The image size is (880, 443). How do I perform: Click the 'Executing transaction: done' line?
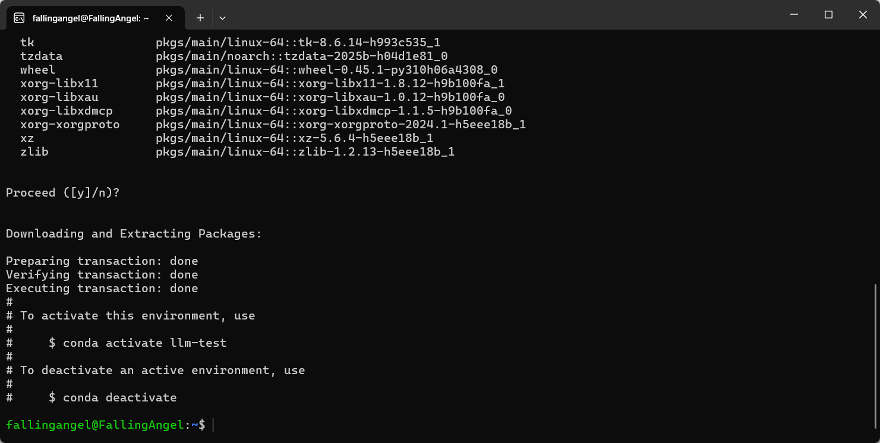pyautogui.click(x=102, y=288)
